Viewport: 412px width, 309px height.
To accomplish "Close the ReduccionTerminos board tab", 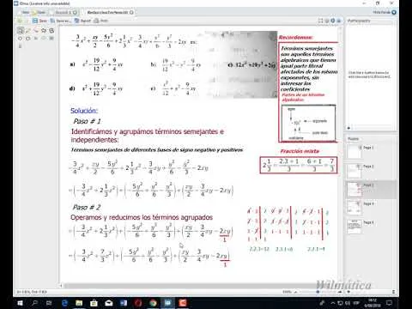I will [x=131, y=12].
